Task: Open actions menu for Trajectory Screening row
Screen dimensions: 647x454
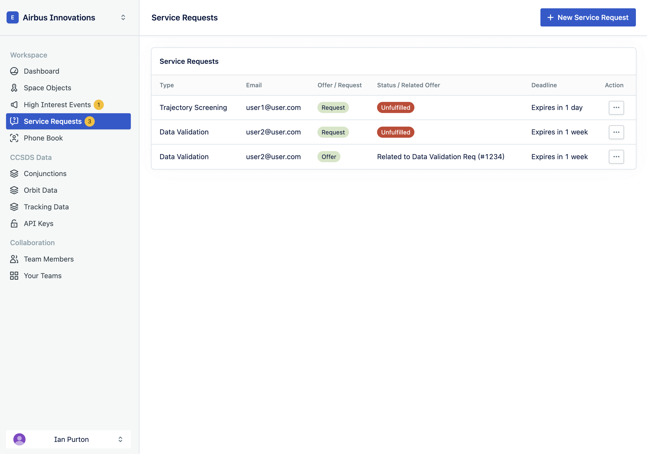Action: [x=616, y=107]
